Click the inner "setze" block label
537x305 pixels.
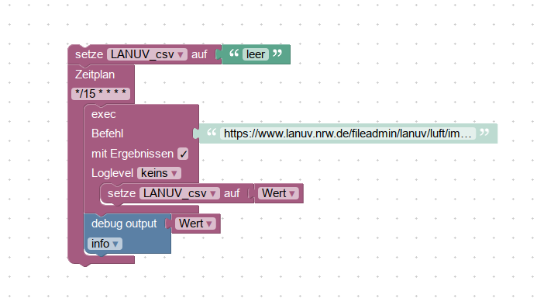[x=122, y=193]
